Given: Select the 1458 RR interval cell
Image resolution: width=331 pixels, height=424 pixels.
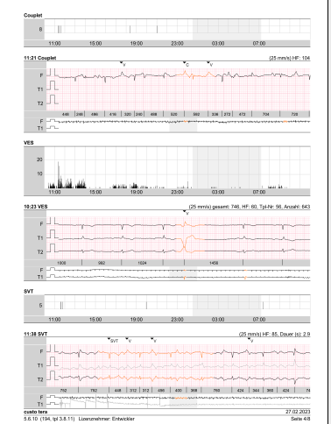Looking at the screenshot, I should 214,263.
